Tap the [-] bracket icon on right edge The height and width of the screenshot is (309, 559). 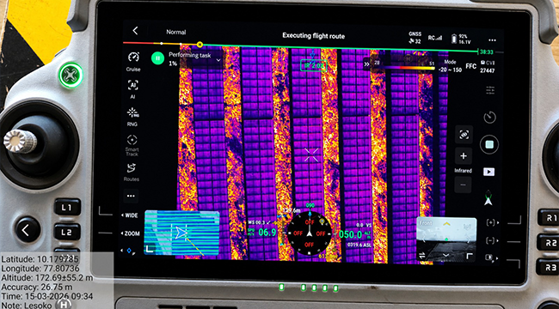(x=491, y=240)
